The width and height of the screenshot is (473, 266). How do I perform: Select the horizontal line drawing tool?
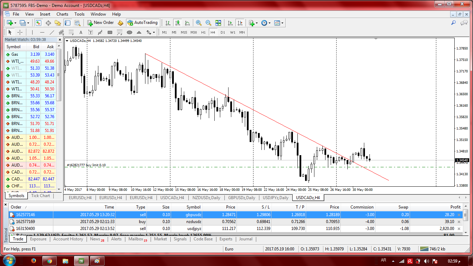[42, 32]
